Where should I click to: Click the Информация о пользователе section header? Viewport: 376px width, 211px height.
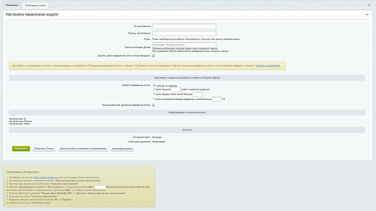[187, 112]
